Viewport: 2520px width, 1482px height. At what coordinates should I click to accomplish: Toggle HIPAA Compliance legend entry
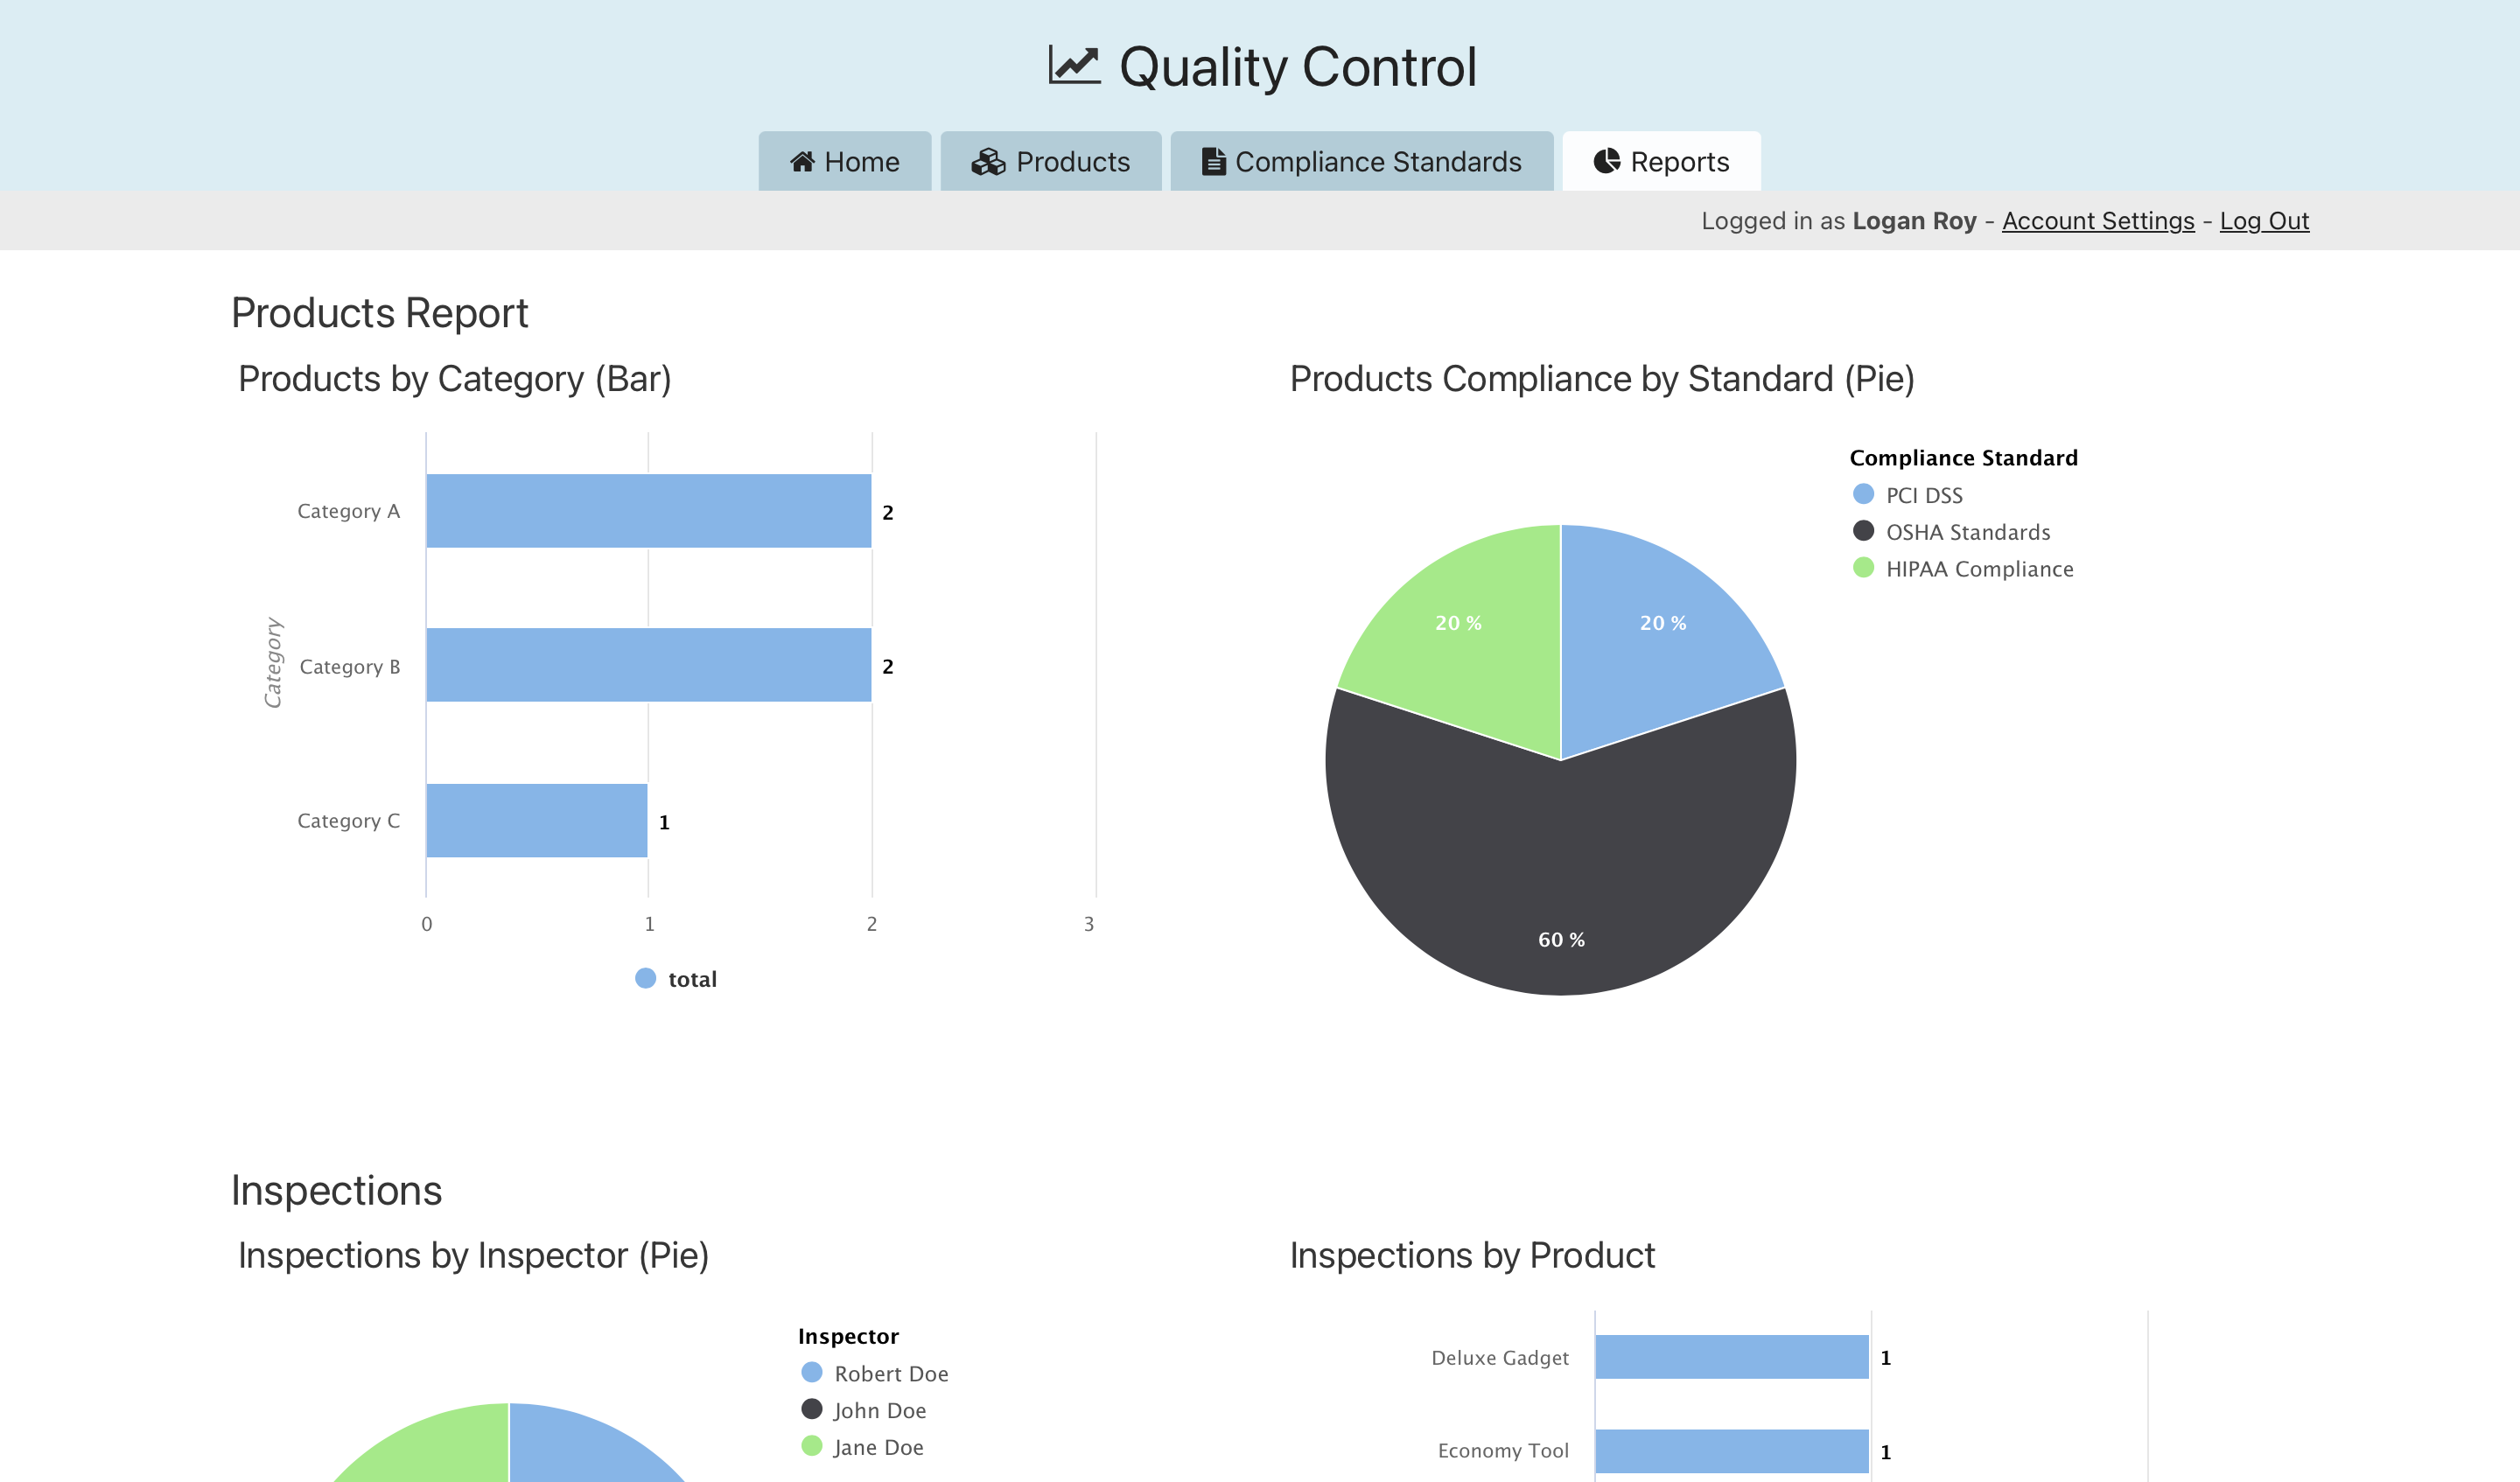click(x=1978, y=569)
